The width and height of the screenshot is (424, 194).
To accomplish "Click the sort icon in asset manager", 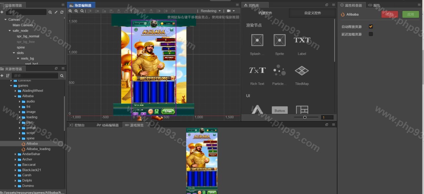I will (x=8, y=76).
